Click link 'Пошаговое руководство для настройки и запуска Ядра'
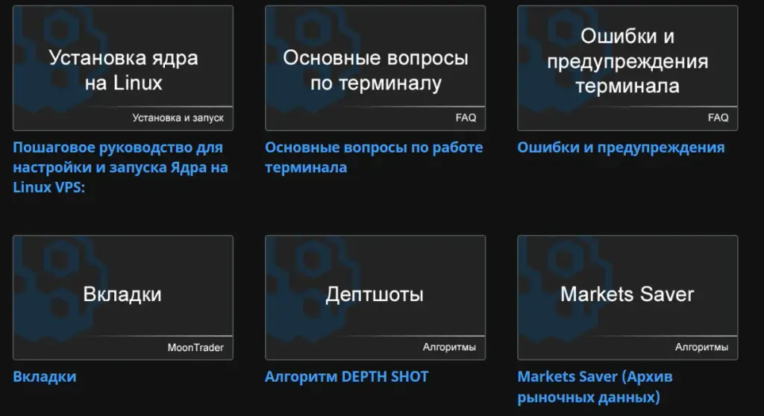The height and width of the screenshot is (416, 764). [120, 167]
